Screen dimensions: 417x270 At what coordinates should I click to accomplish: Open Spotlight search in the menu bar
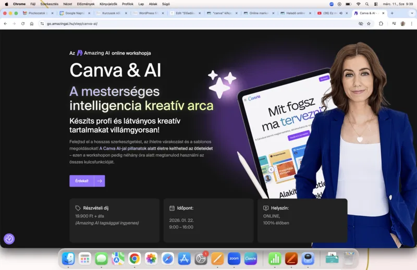coord(367,4)
